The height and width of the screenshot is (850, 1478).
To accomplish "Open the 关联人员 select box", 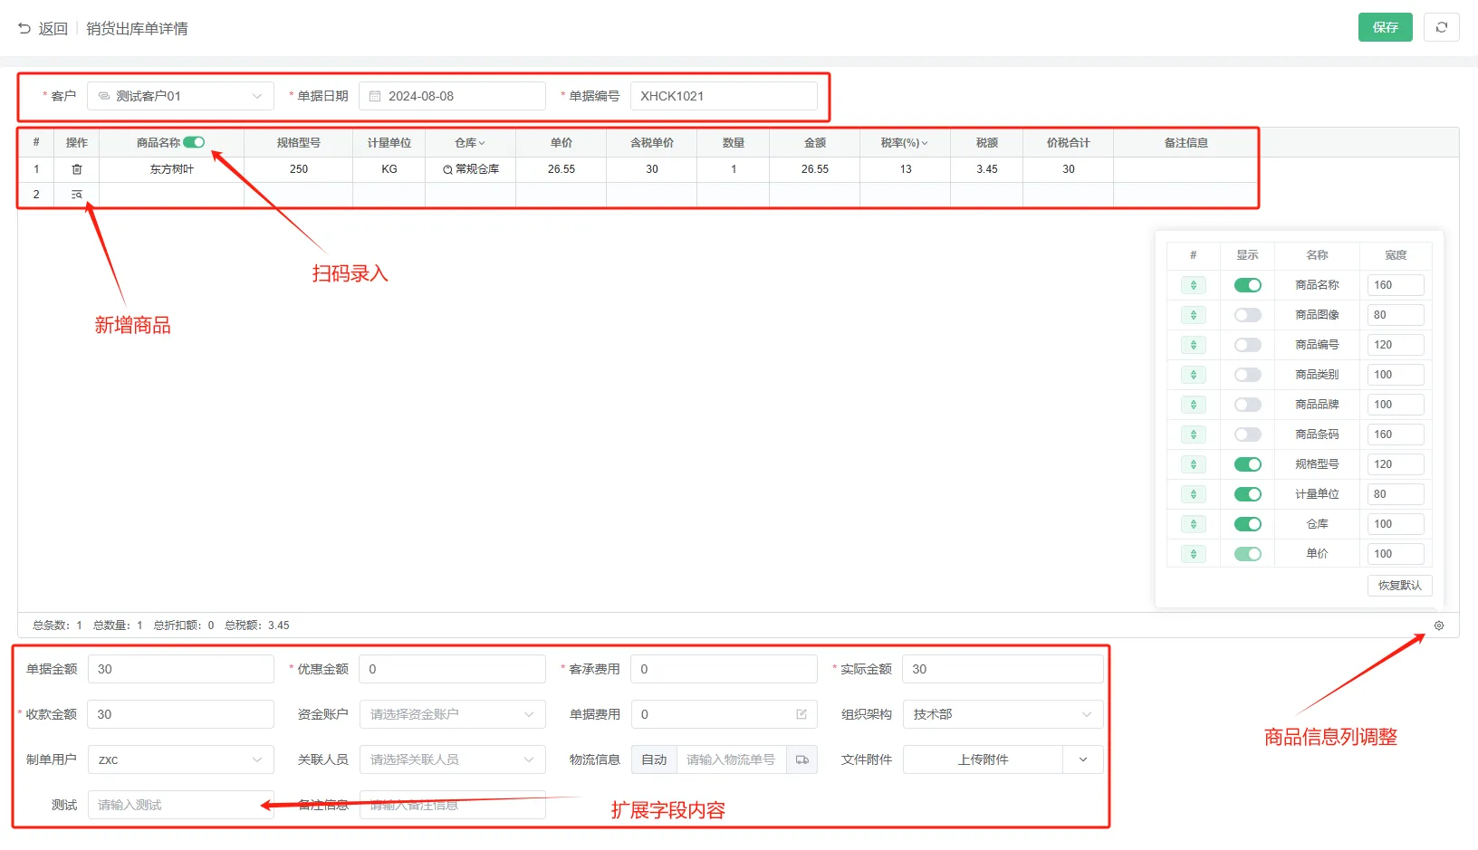I will point(453,759).
